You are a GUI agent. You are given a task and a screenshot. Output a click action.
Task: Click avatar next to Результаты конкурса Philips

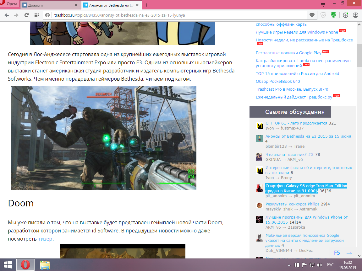click(260, 205)
